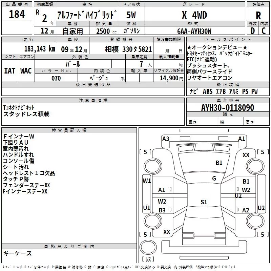Click the inspector note タッチP跡

(x=16, y=179)
